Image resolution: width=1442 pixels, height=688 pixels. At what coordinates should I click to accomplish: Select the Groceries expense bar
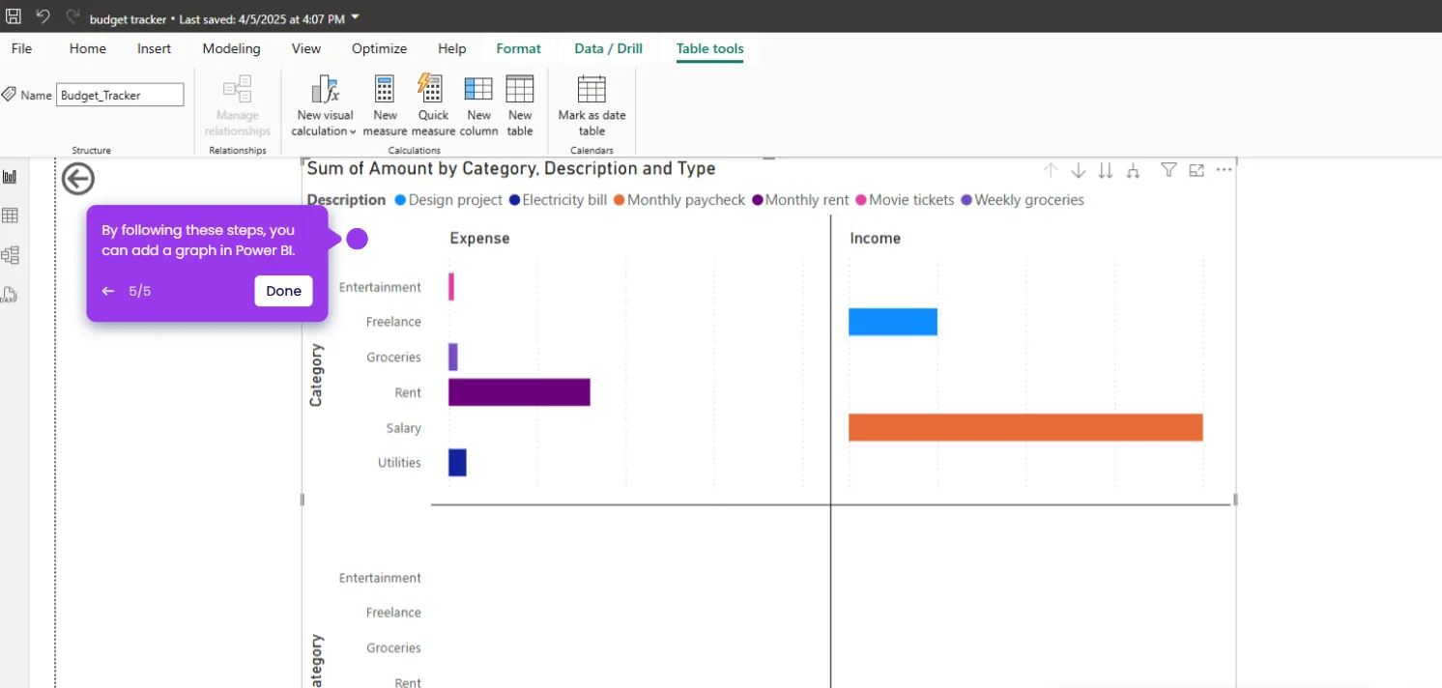click(453, 357)
